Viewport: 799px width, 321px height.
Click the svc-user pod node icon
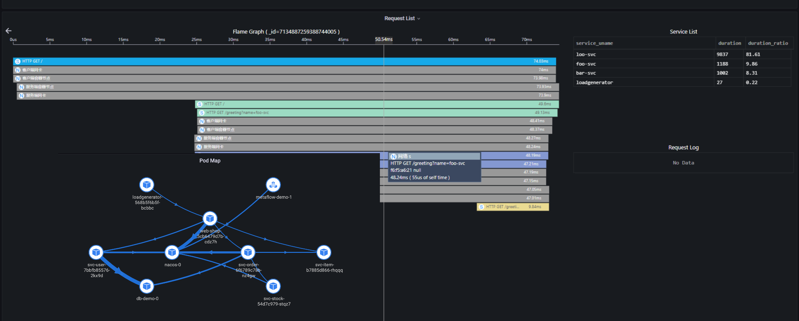[96, 253]
